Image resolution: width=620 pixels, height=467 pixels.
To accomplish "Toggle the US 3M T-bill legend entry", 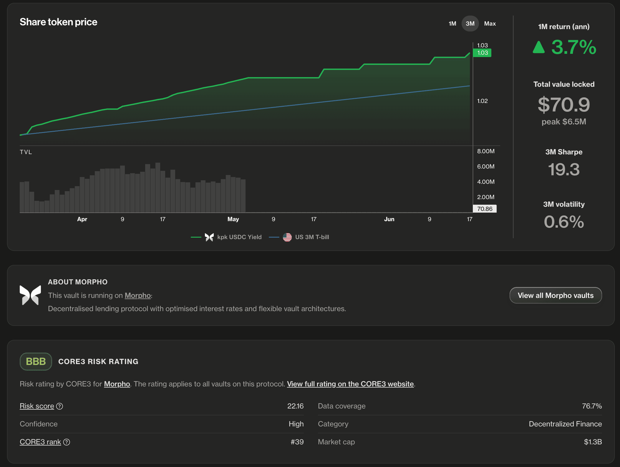I will (x=299, y=237).
